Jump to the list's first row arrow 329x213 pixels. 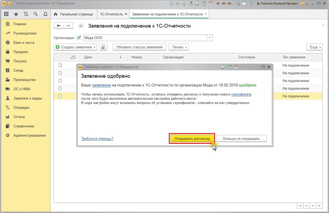[300, 206]
